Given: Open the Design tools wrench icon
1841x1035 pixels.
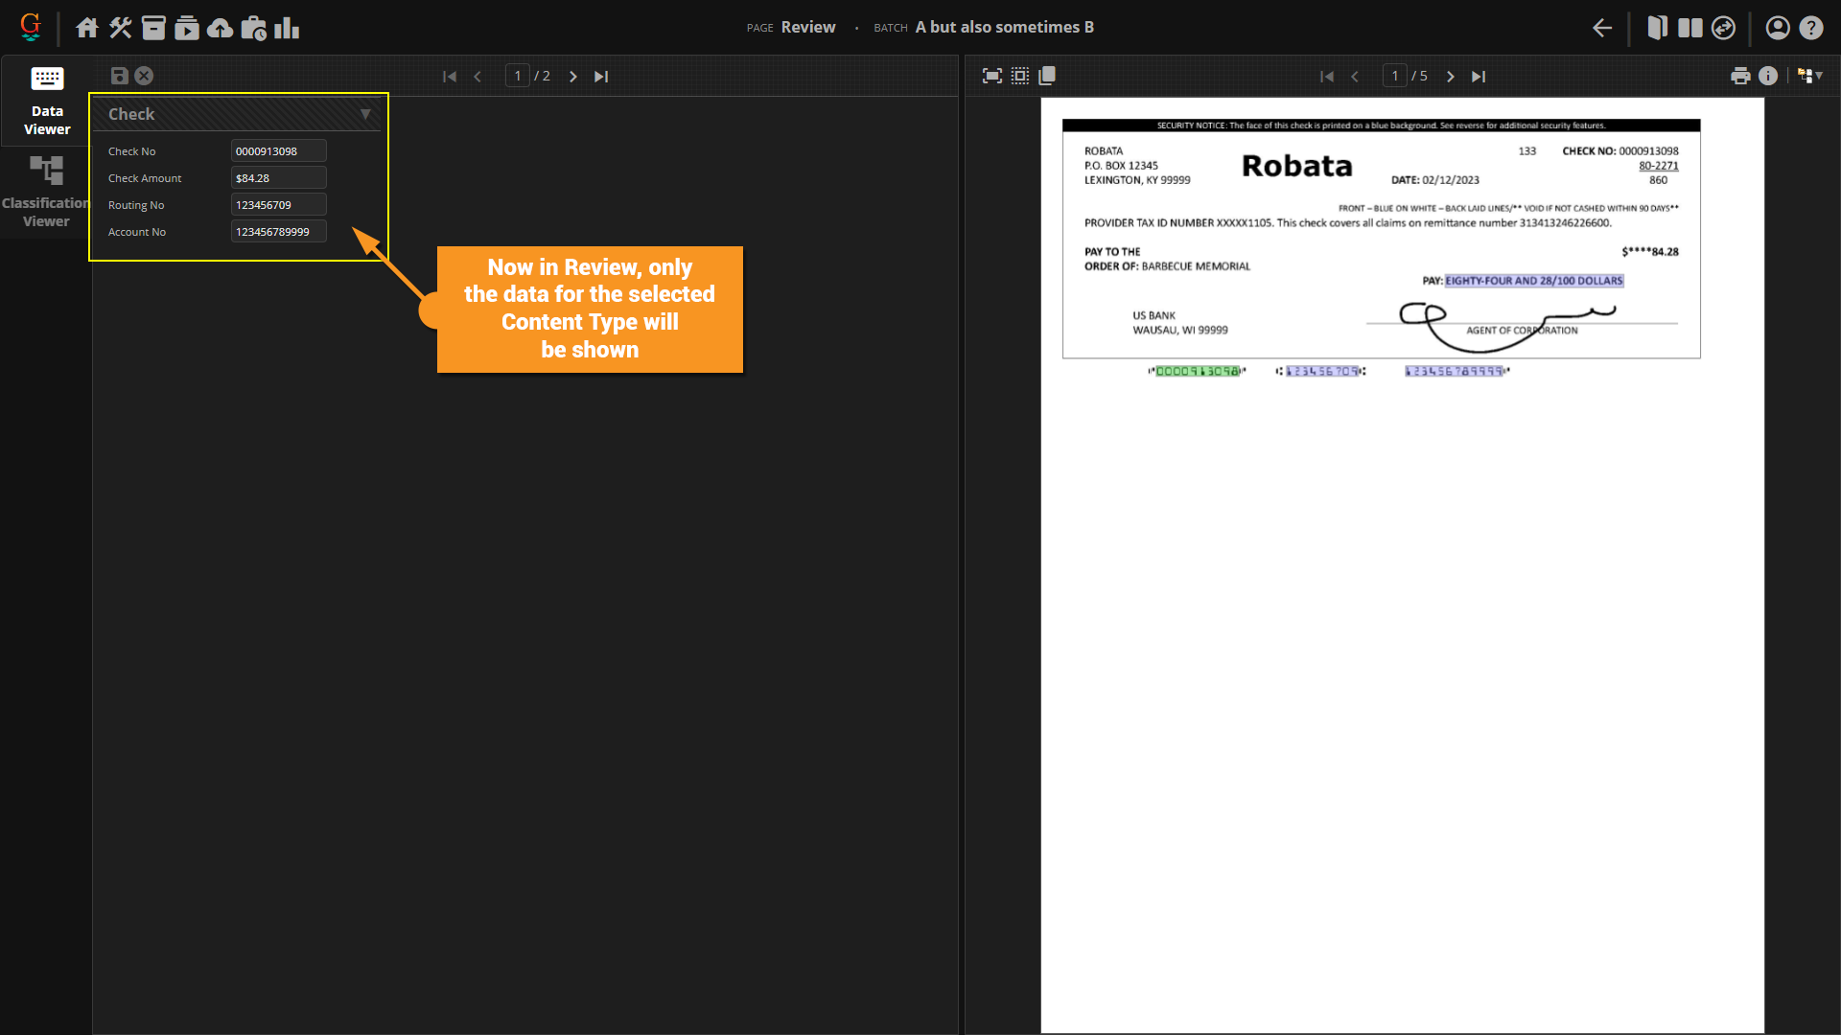Looking at the screenshot, I should 120,28.
